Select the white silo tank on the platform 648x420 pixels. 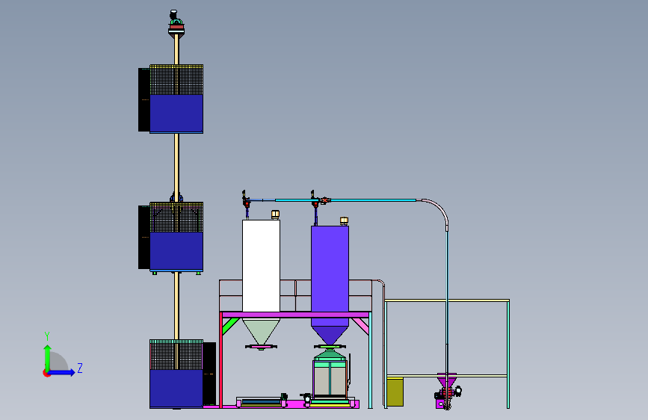261,265
